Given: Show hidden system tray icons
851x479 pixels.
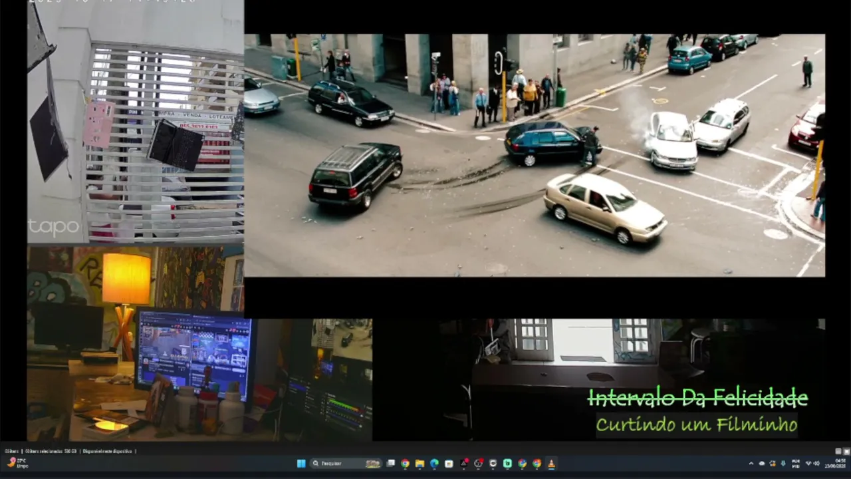Looking at the screenshot, I should coord(751,464).
